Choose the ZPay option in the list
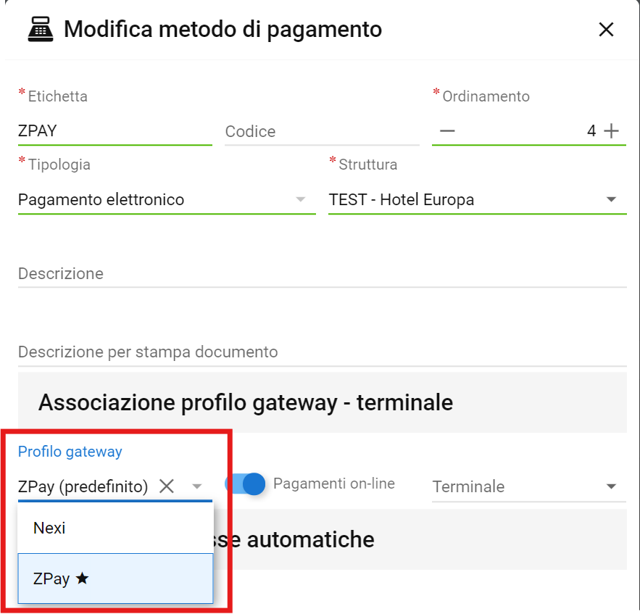 (x=51, y=578)
